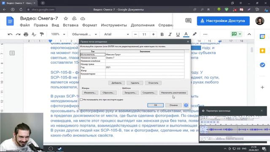Viewport: 270px width, 152px height.
Task: Select the Омега 7 track name value
Action: (x=145, y=58)
